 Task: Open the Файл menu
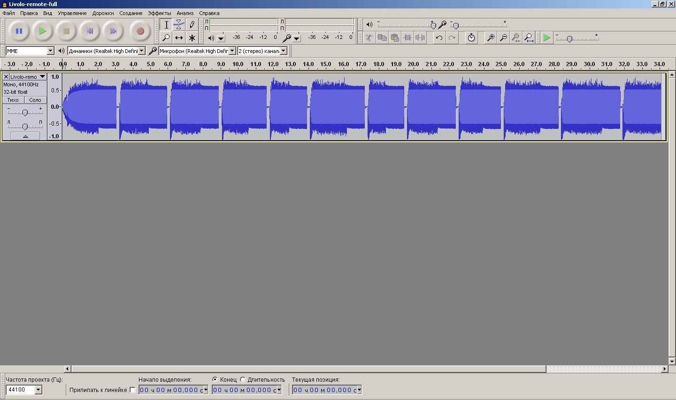8,13
